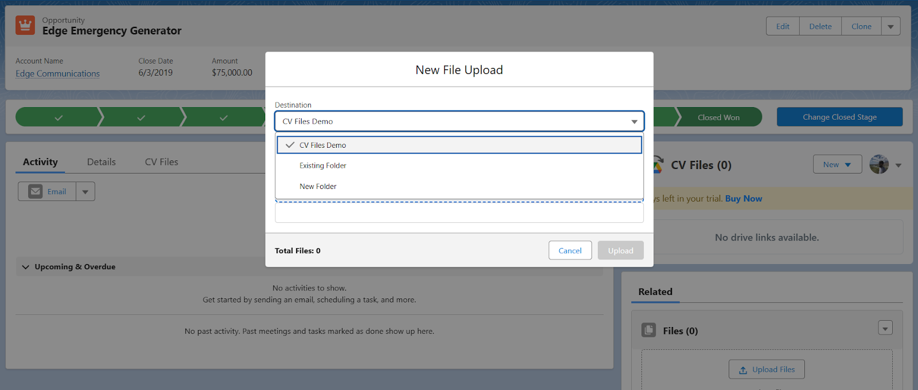
Task: Open the Edge Communications account link
Action: click(57, 73)
